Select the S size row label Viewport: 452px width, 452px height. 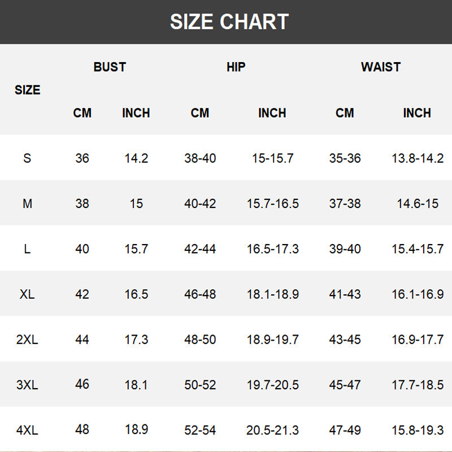pos(27,158)
